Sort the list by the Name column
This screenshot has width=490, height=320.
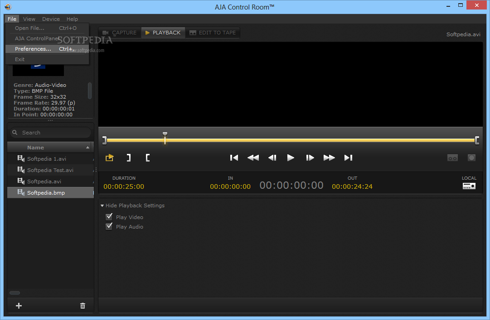click(x=49, y=148)
